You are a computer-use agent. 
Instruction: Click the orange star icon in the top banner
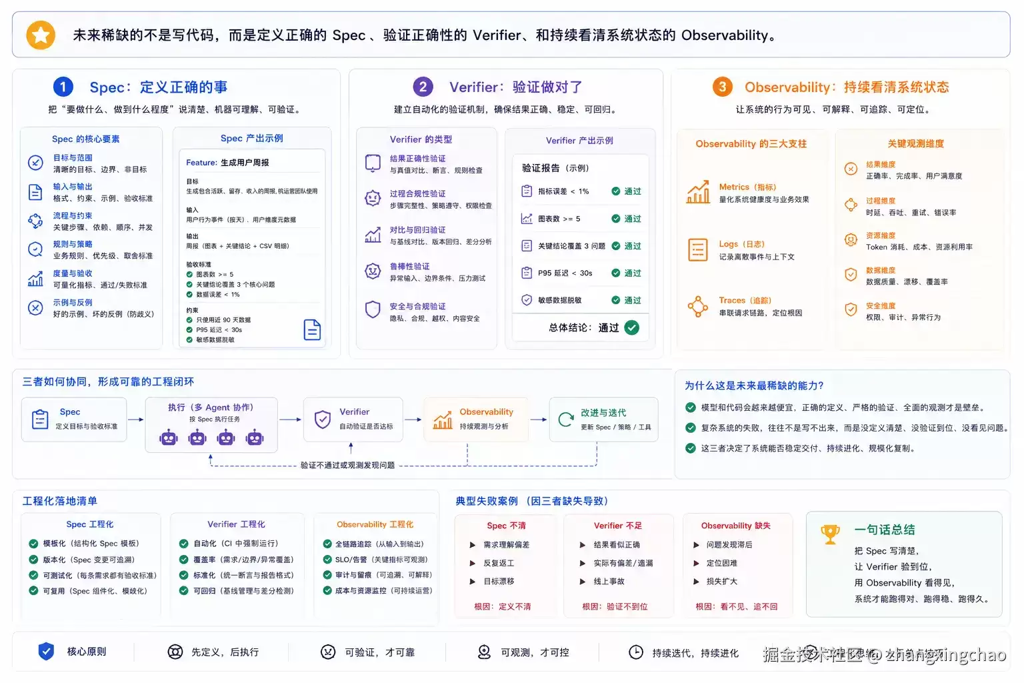click(41, 35)
